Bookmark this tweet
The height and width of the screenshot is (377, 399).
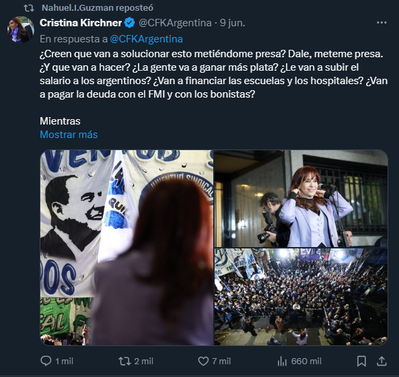(x=361, y=361)
